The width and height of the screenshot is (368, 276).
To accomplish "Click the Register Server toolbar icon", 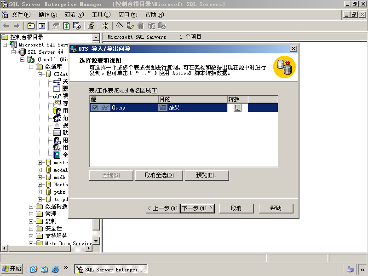I will click(x=130, y=26).
